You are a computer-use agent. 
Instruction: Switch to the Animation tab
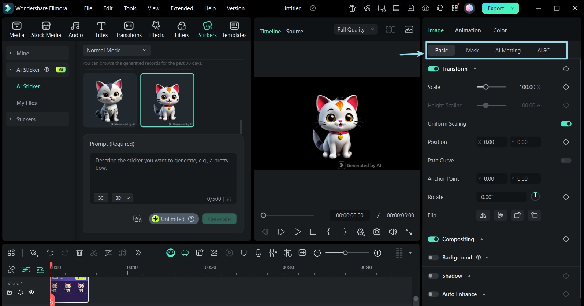pos(468,30)
